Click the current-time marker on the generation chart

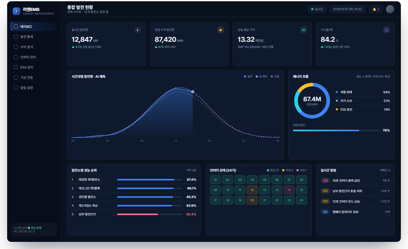193,92
